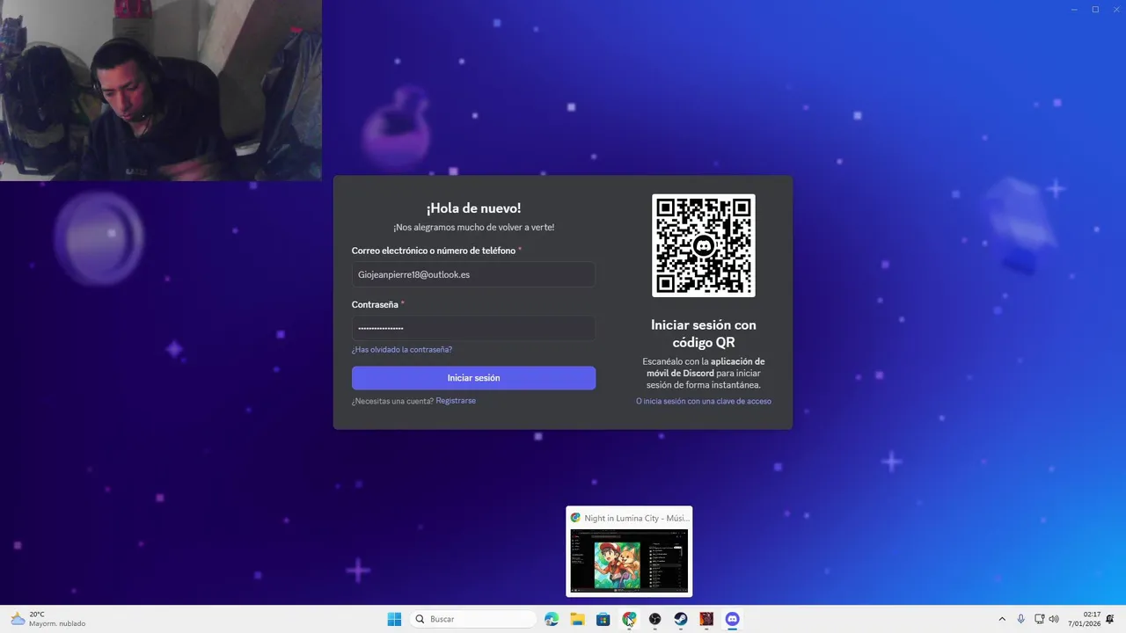Open the weather widget showing 20°C
1126x633 pixels.
click(48, 619)
